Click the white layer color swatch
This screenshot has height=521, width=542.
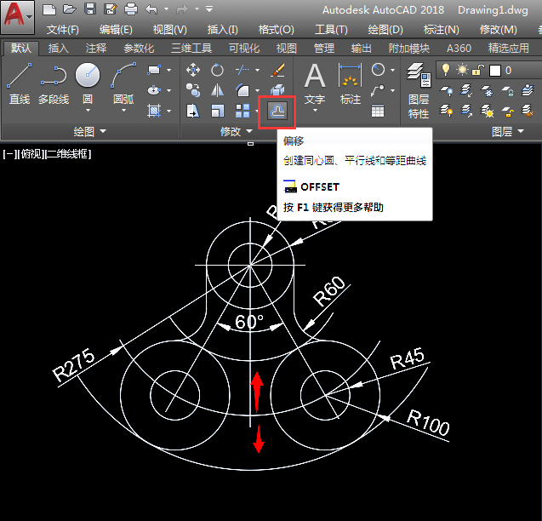coord(494,69)
